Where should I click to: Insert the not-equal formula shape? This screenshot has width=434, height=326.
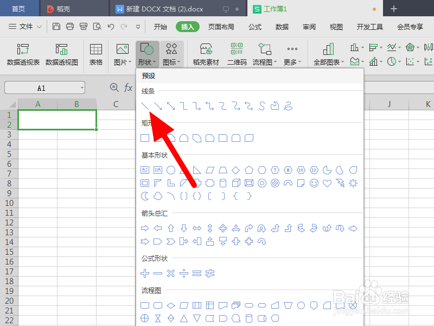click(x=210, y=273)
